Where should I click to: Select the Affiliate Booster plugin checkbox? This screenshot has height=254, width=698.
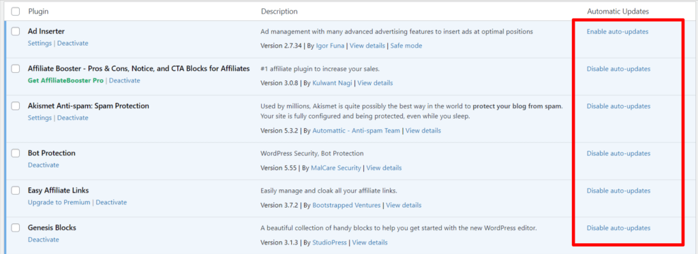click(x=16, y=69)
